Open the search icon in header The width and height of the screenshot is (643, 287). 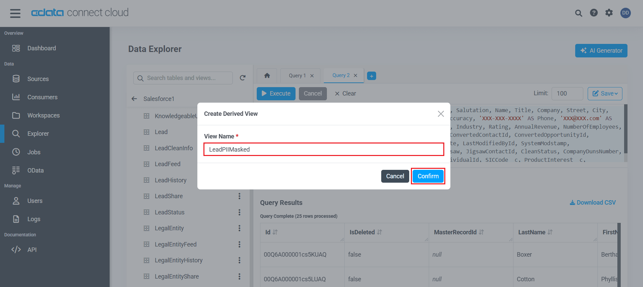[x=578, y=13]
